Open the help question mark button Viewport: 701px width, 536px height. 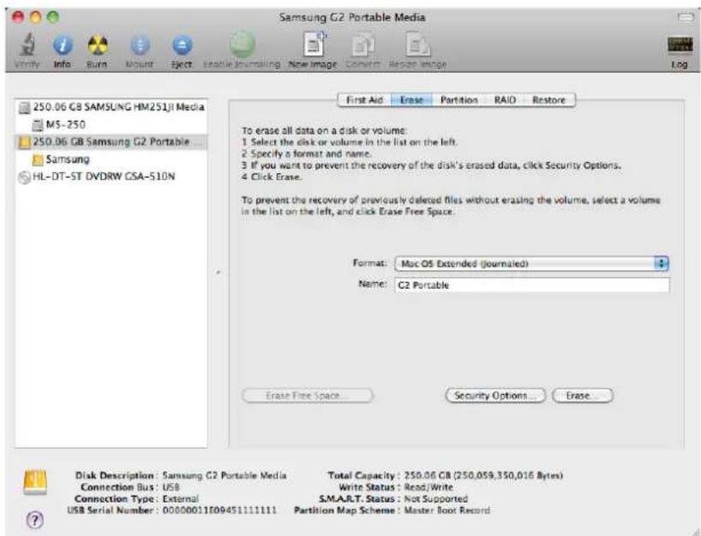pyautogui.click(x=35, y=520)
